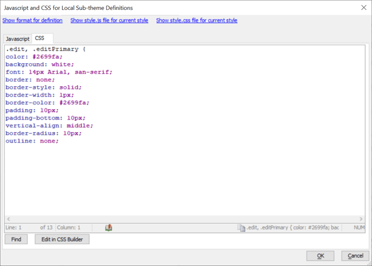372x266 pixels.
Task: Click the document icon in status bar
Action: tap(242, 228)
